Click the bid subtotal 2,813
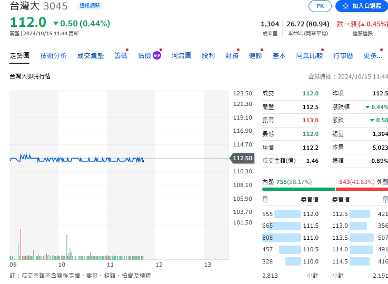Viewport: 388px width, 284px height. tap(270, 276)
